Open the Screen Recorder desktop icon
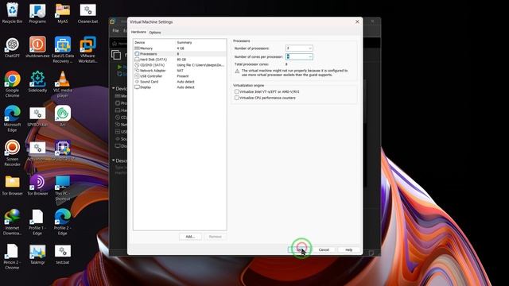 coord(12,153)
